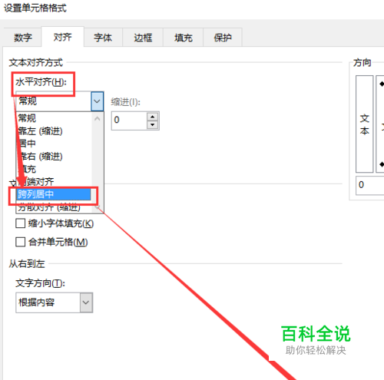
Task: Pick 靠左 (缩进) alignment option
Action: click(54, 131)
